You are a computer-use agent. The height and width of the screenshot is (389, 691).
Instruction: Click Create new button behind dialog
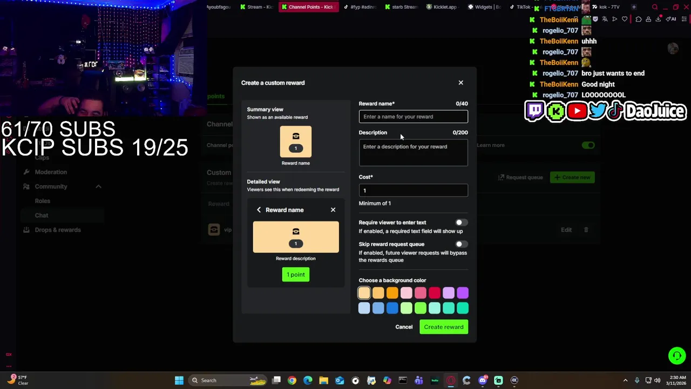click(x=572, y=177)
